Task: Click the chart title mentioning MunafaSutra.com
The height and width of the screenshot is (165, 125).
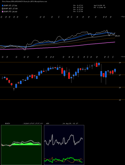Action: (x=24, y=1)
